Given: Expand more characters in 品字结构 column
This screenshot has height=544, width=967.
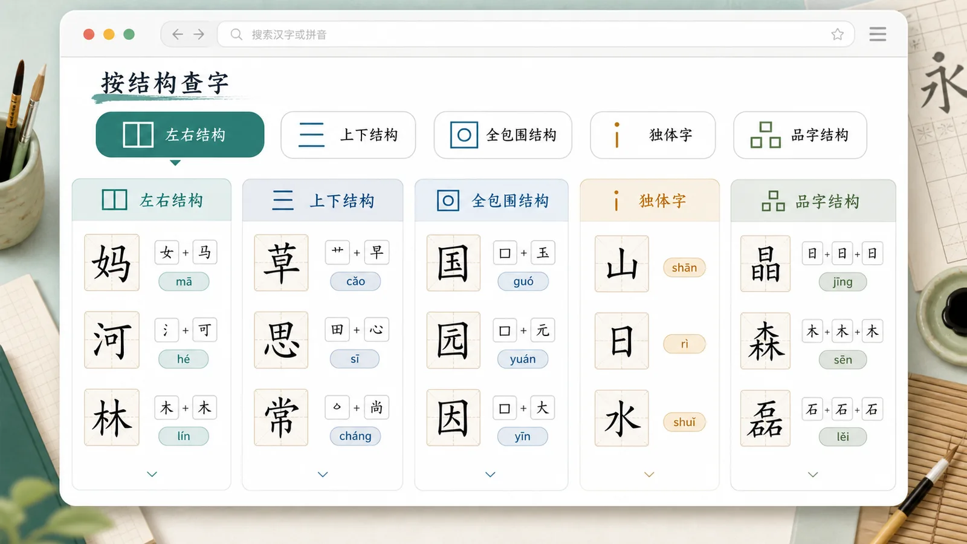Looking at the screenshot, I should (813, 474).
